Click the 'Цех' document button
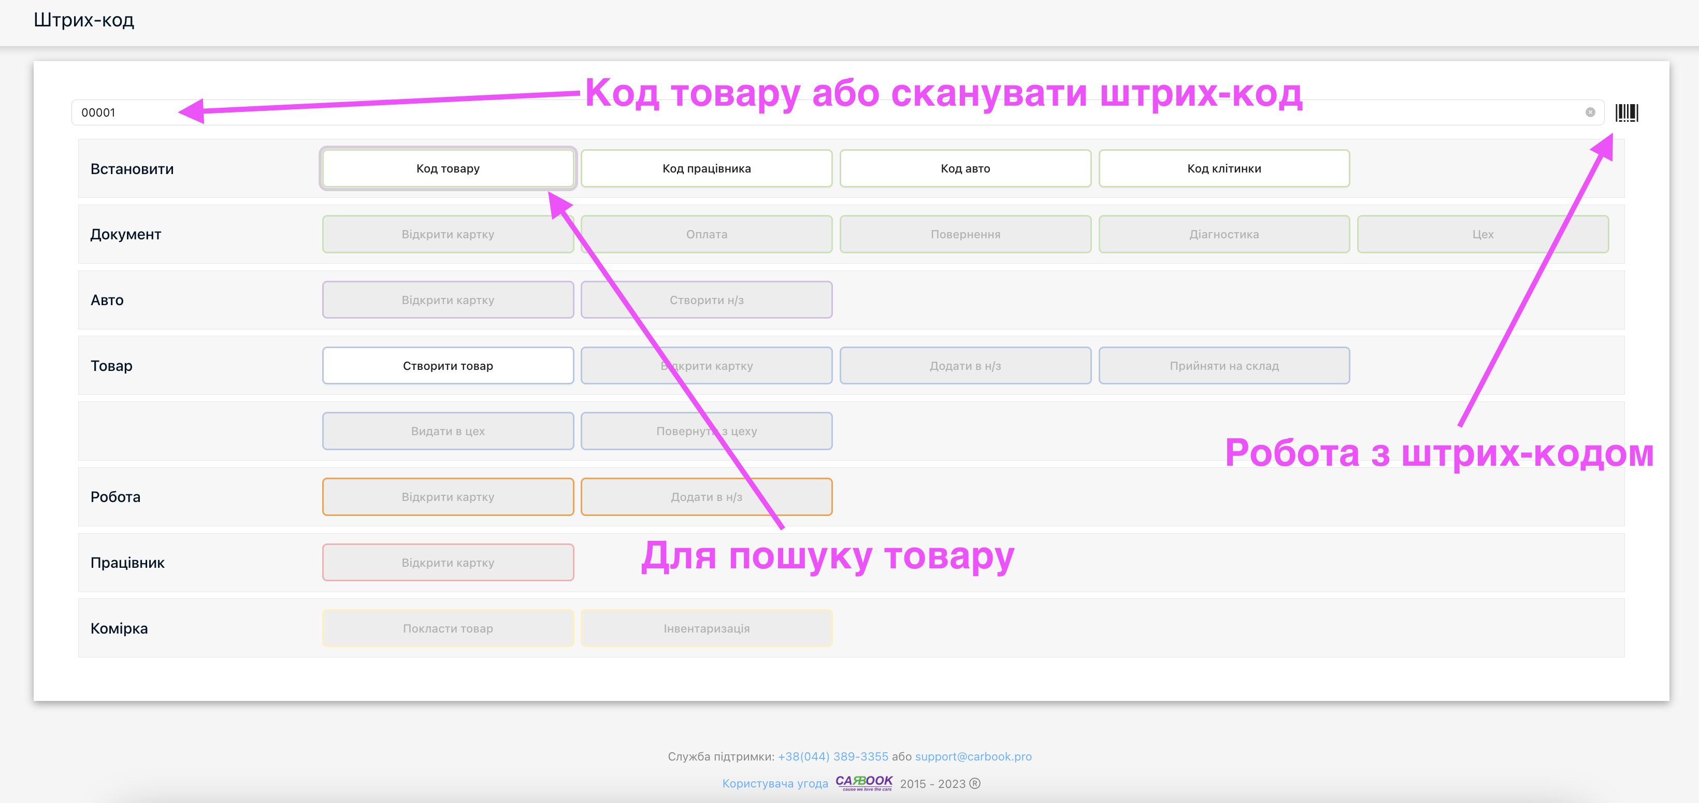The width and height of the screenshot is (1699, 803). pos(1482,234)
